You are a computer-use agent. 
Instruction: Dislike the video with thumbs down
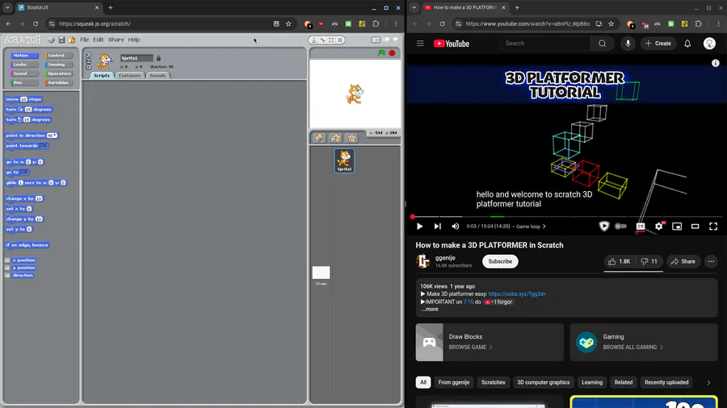point(649,261)
